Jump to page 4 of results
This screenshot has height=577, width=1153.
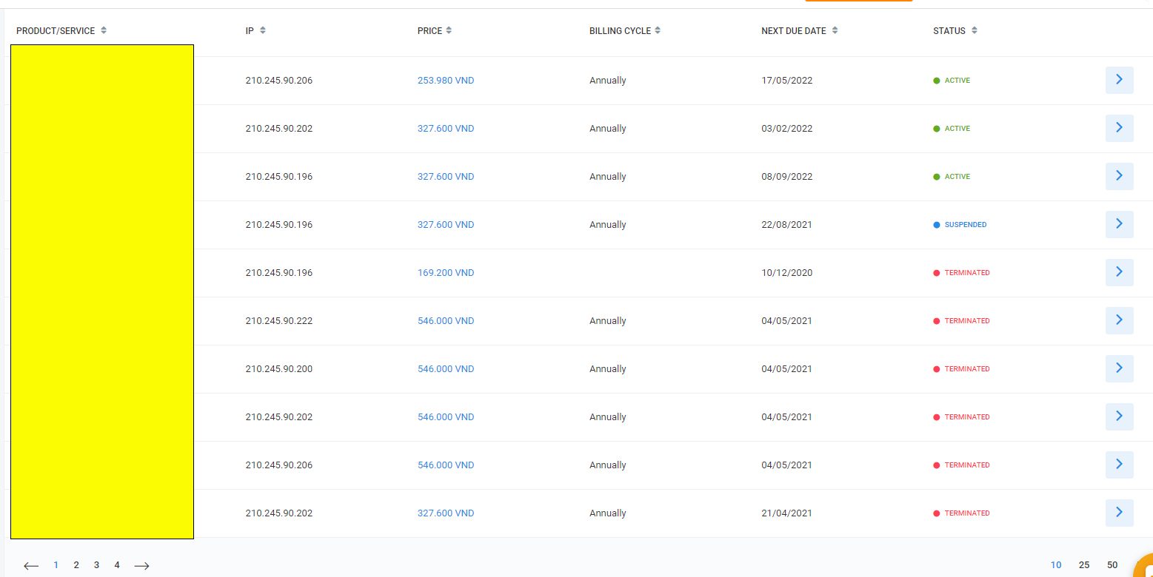coord(117,565)
